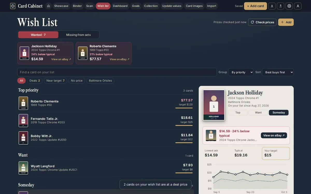Open the user profile icon
The width and height of the screenshot is (311, 194).
coord(298,6)
